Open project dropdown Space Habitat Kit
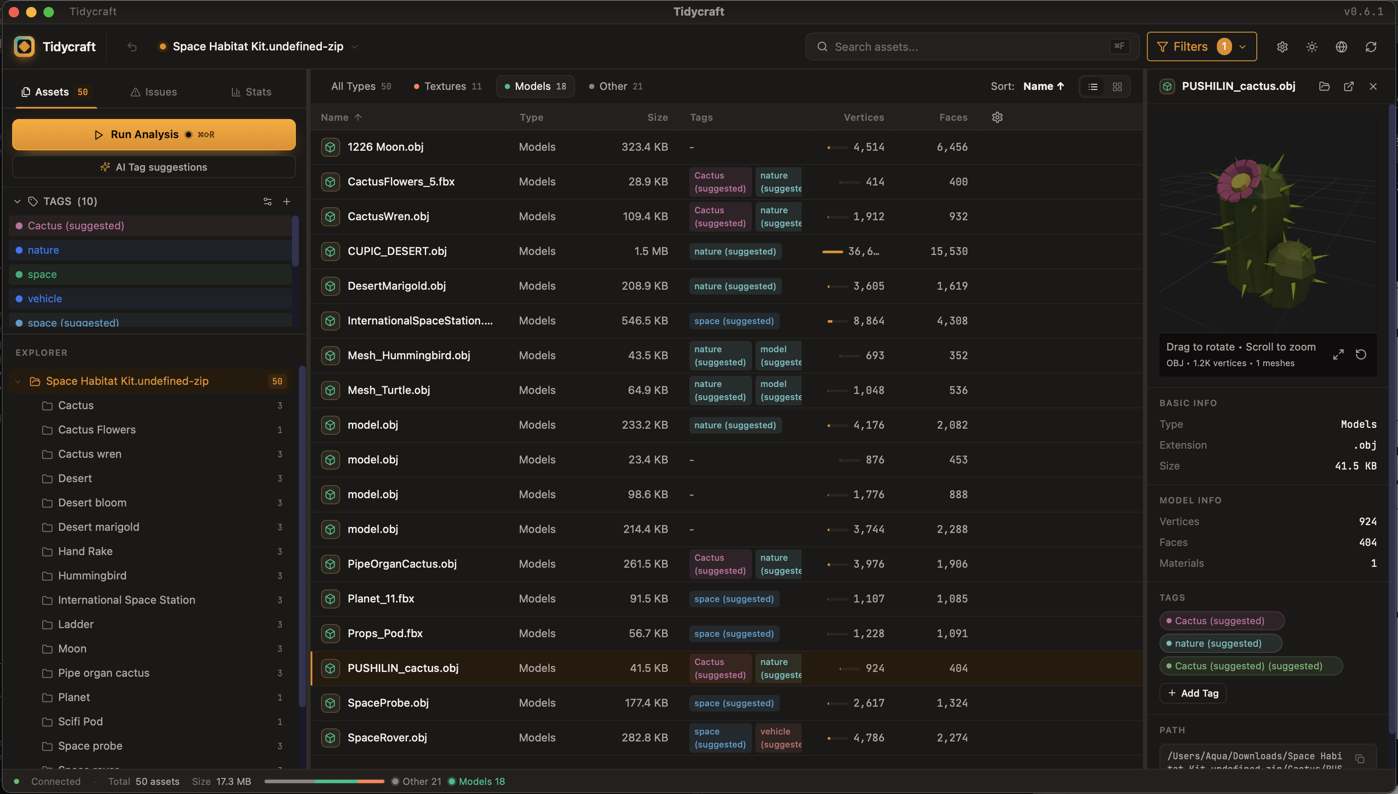Screen dimensions: 1398x794 click(258, 47)
